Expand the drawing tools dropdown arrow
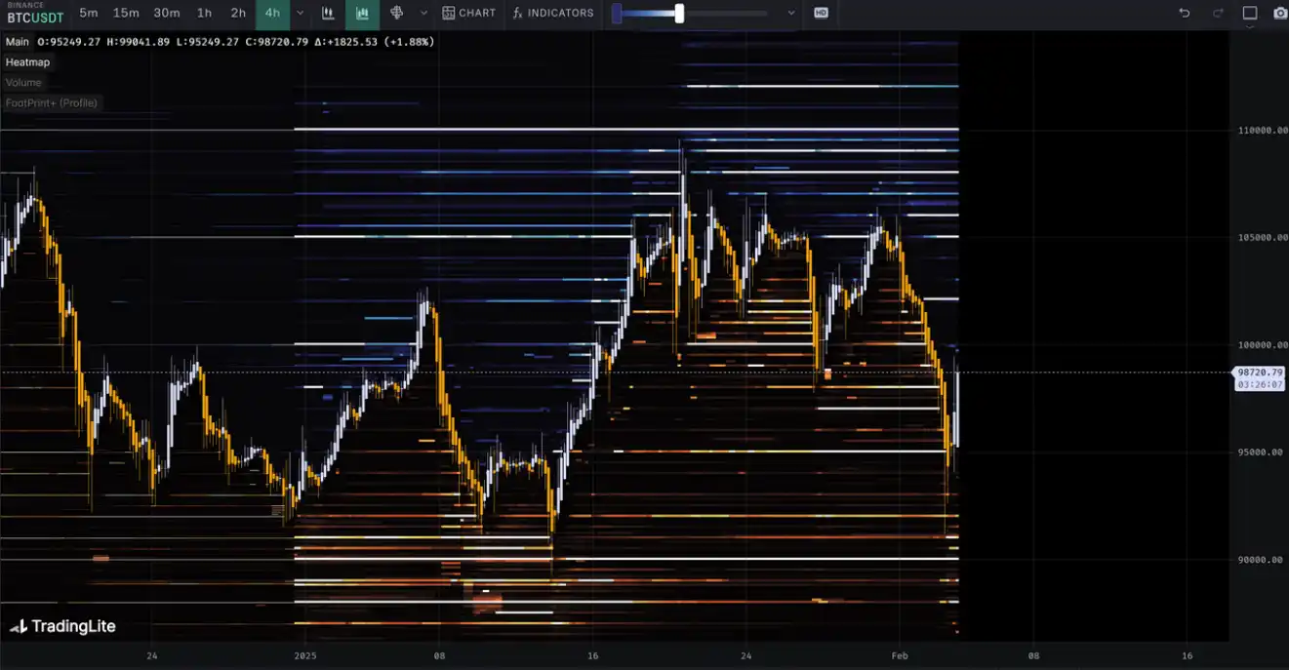1289x670 pixels. point(423,13)
